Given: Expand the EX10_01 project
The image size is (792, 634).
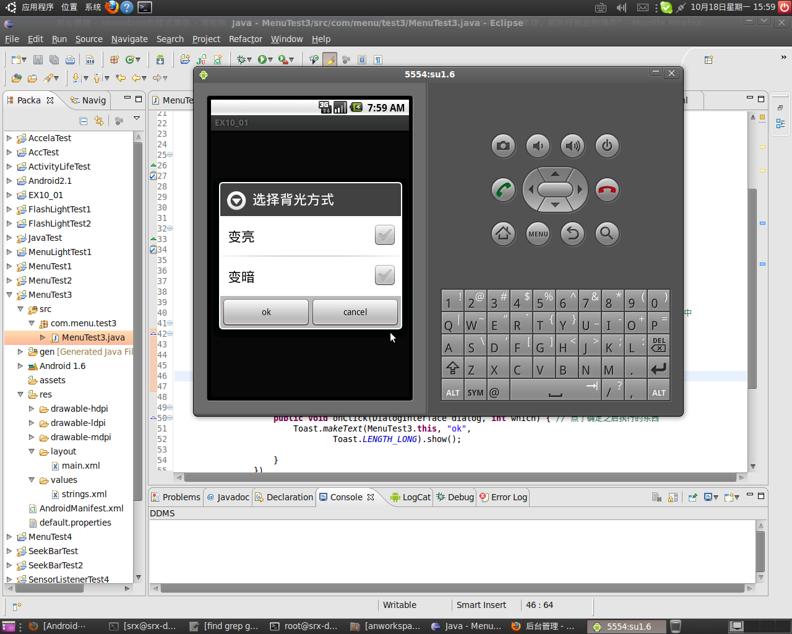Looking at the screenshot, I should (x=9, y=195).
